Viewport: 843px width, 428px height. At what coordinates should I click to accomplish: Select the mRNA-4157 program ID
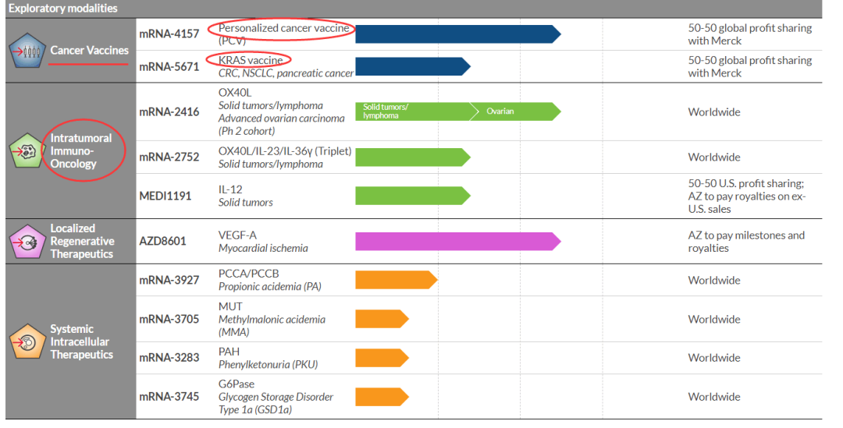[169, 34]
